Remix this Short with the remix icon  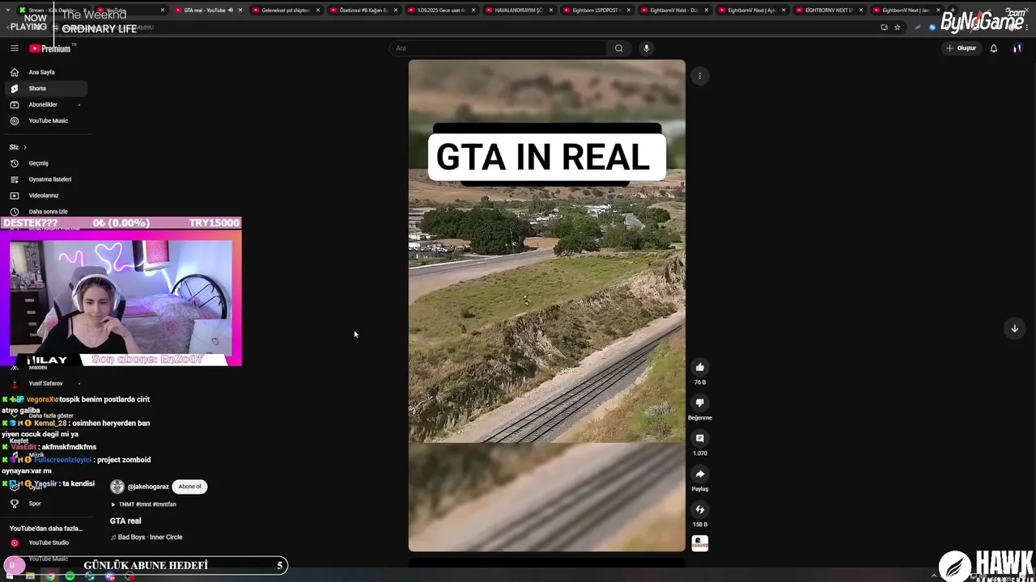700,509
